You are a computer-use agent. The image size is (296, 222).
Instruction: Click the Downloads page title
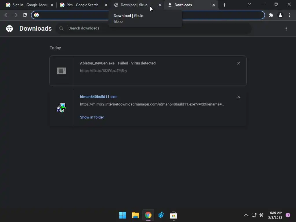36,29
